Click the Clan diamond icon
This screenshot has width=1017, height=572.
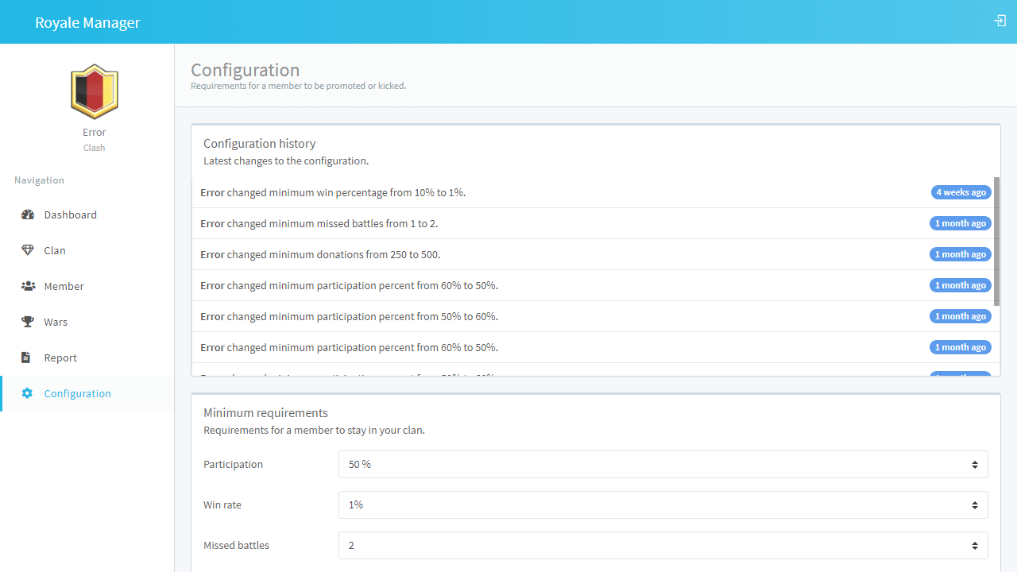coord(28,250)
